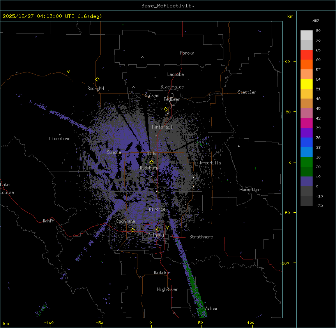This screenshot has width=336, height=328.
Task: Click the Lake Louise label
Action: click(x=7, y=189)
